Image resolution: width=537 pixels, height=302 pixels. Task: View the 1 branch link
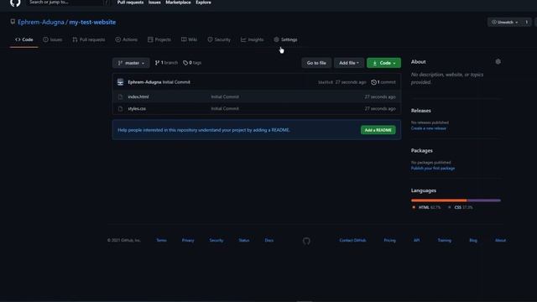(166, 63)
